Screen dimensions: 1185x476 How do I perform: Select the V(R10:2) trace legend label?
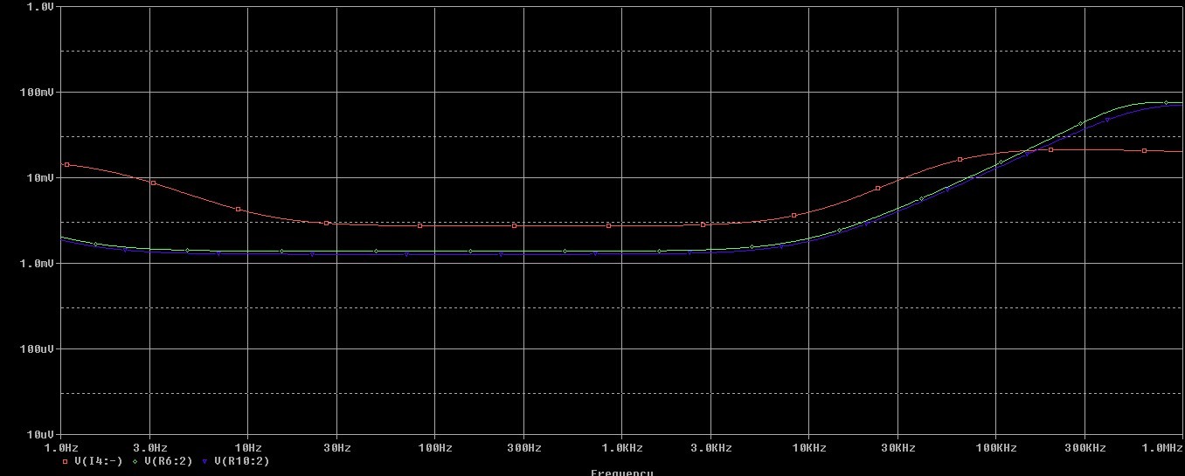point(240,461)
